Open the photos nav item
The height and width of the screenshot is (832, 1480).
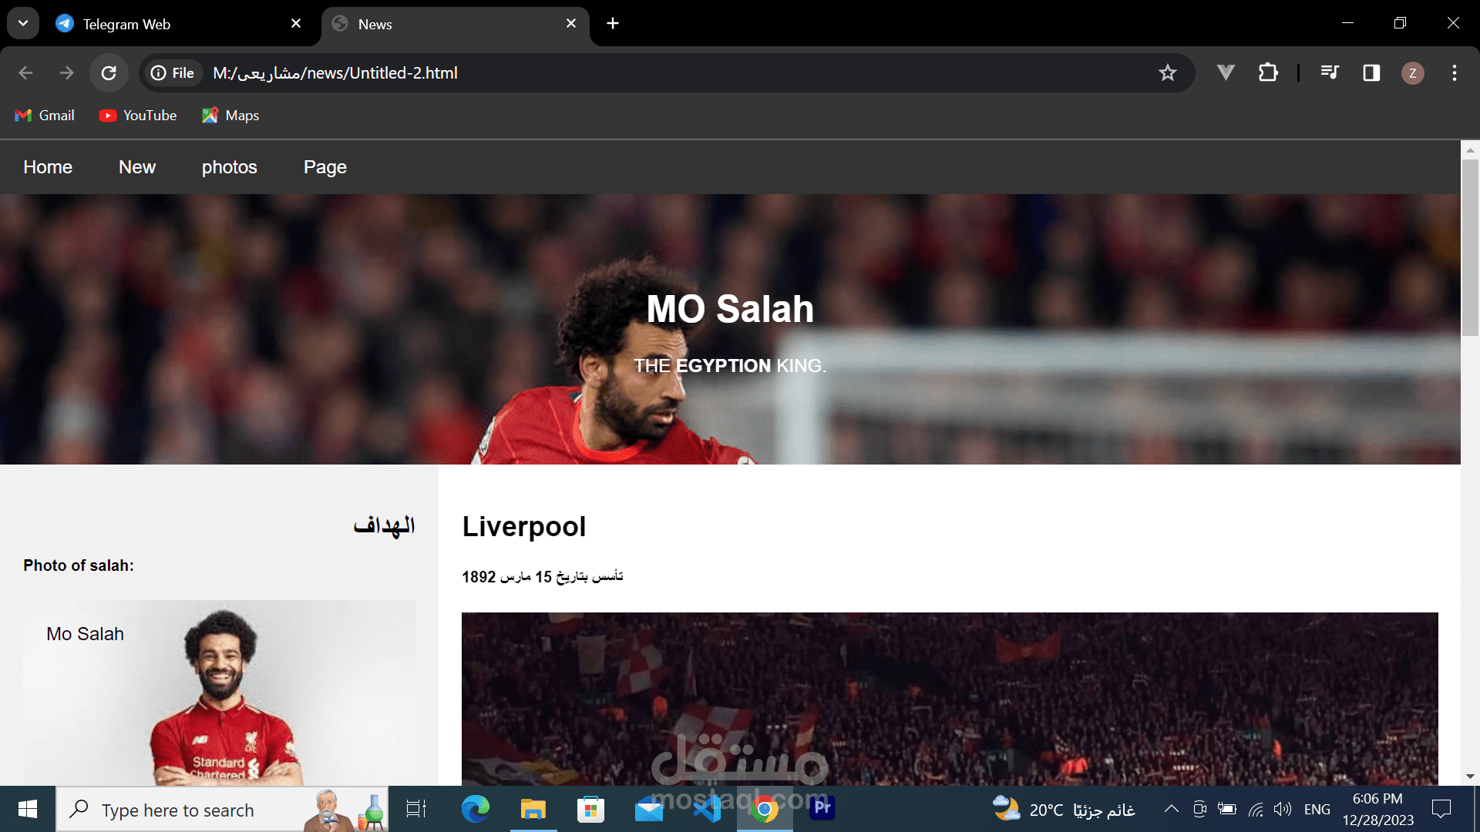[x=230, y=167]
